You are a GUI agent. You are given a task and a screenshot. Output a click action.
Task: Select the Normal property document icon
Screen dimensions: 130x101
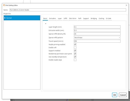(5, 18)
